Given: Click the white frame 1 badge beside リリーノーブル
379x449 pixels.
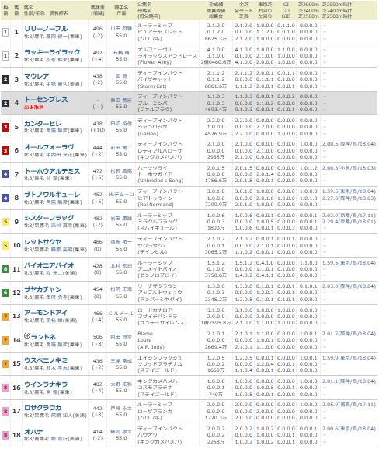Looking at the screenshot, I should pyautogui.click(x=5, y=32).
